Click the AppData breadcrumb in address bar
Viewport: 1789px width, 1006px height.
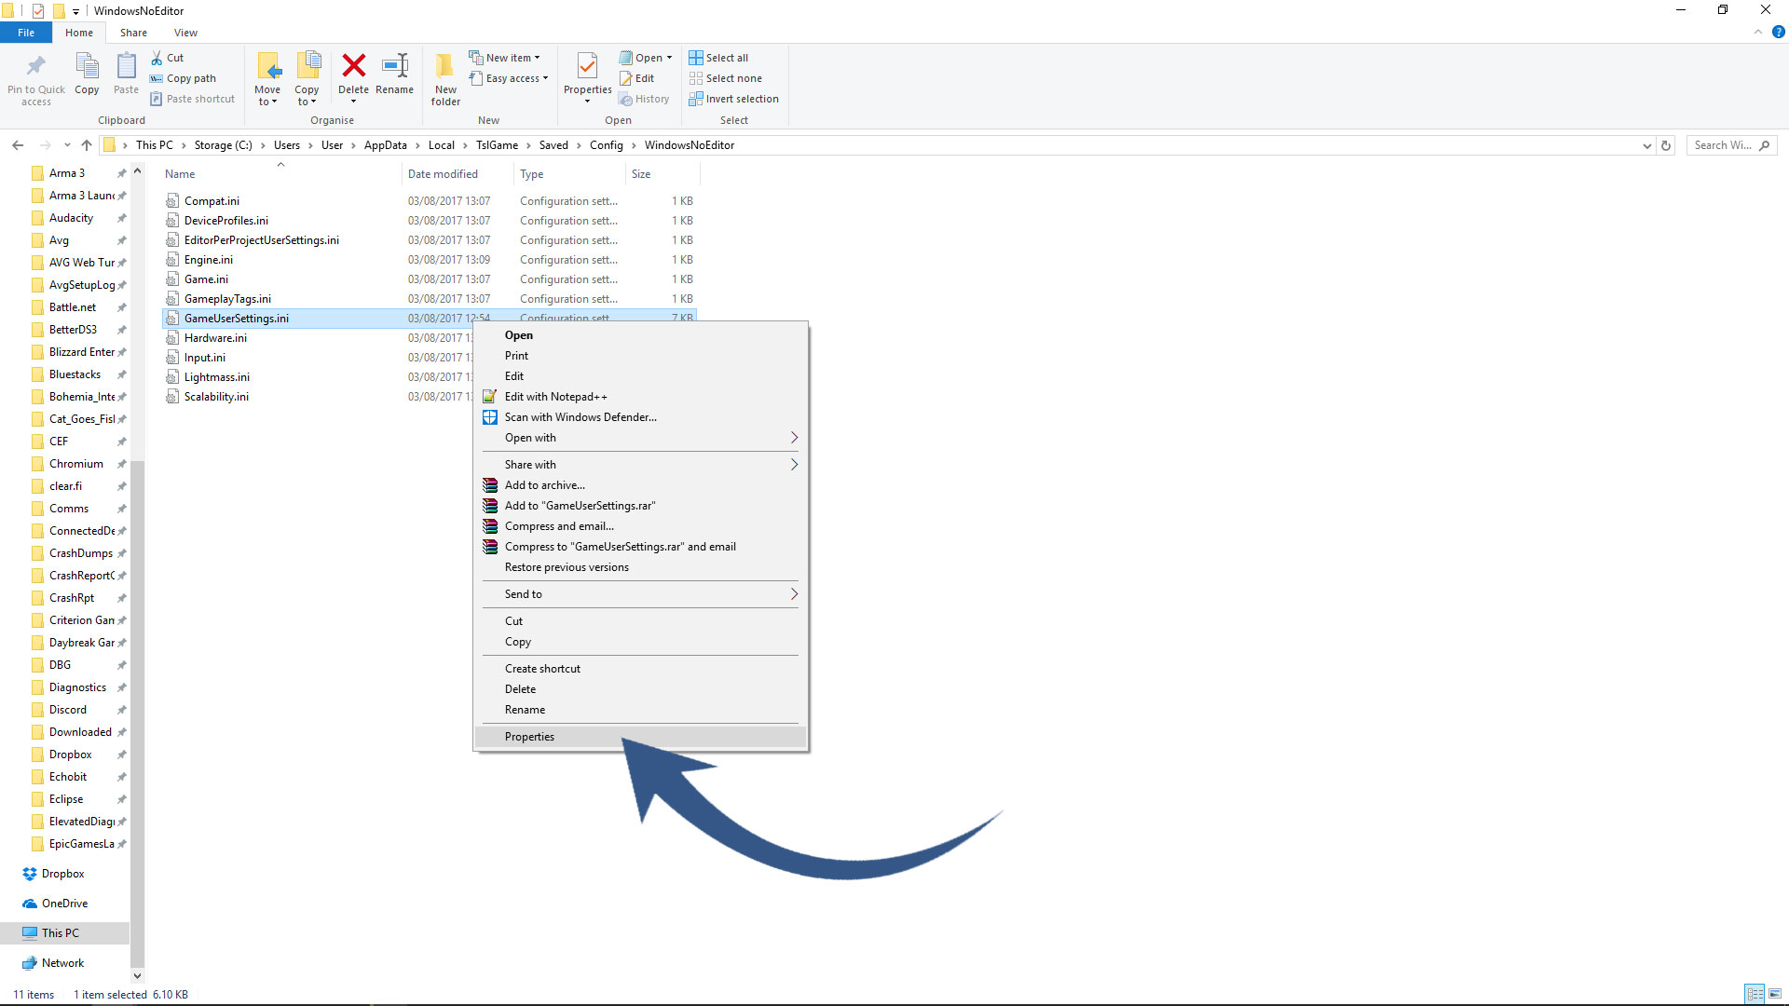point(385,145)
